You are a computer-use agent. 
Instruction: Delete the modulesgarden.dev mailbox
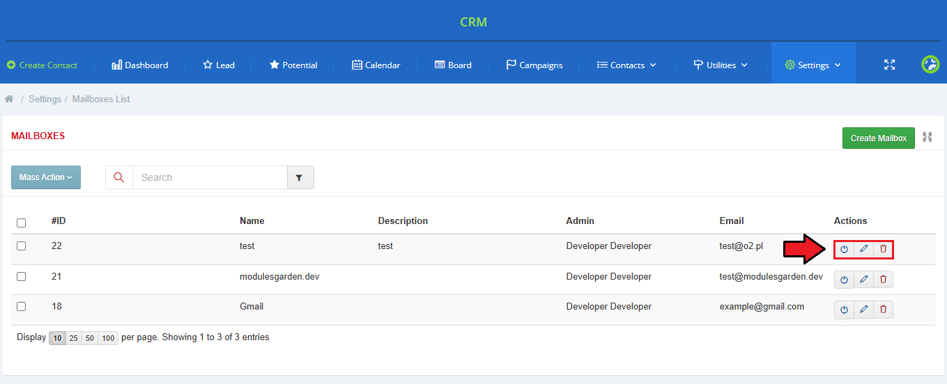883,280
